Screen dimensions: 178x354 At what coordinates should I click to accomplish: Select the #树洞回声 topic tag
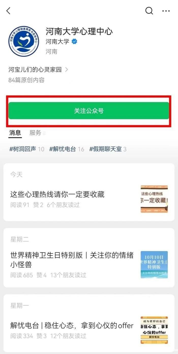point(22,149)
